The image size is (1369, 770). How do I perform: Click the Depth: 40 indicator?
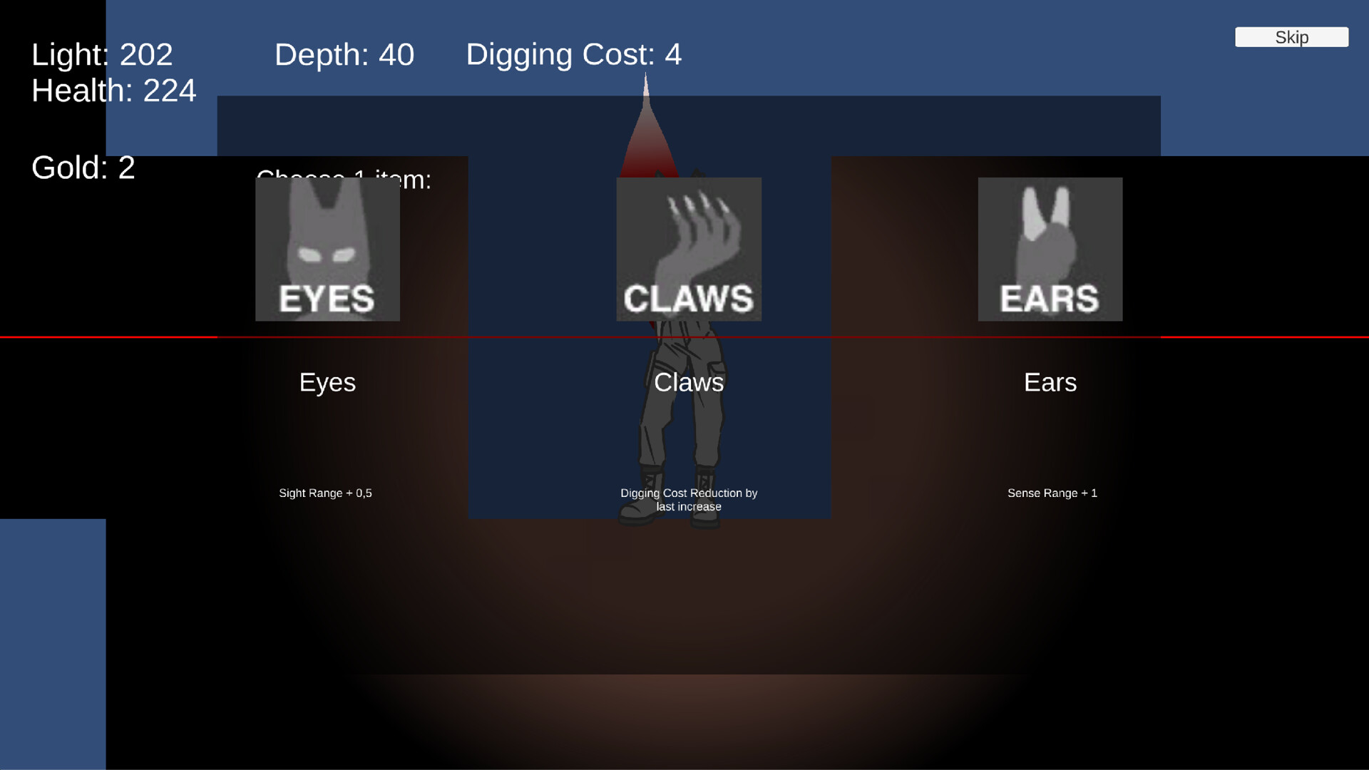[x=344, y=55]
